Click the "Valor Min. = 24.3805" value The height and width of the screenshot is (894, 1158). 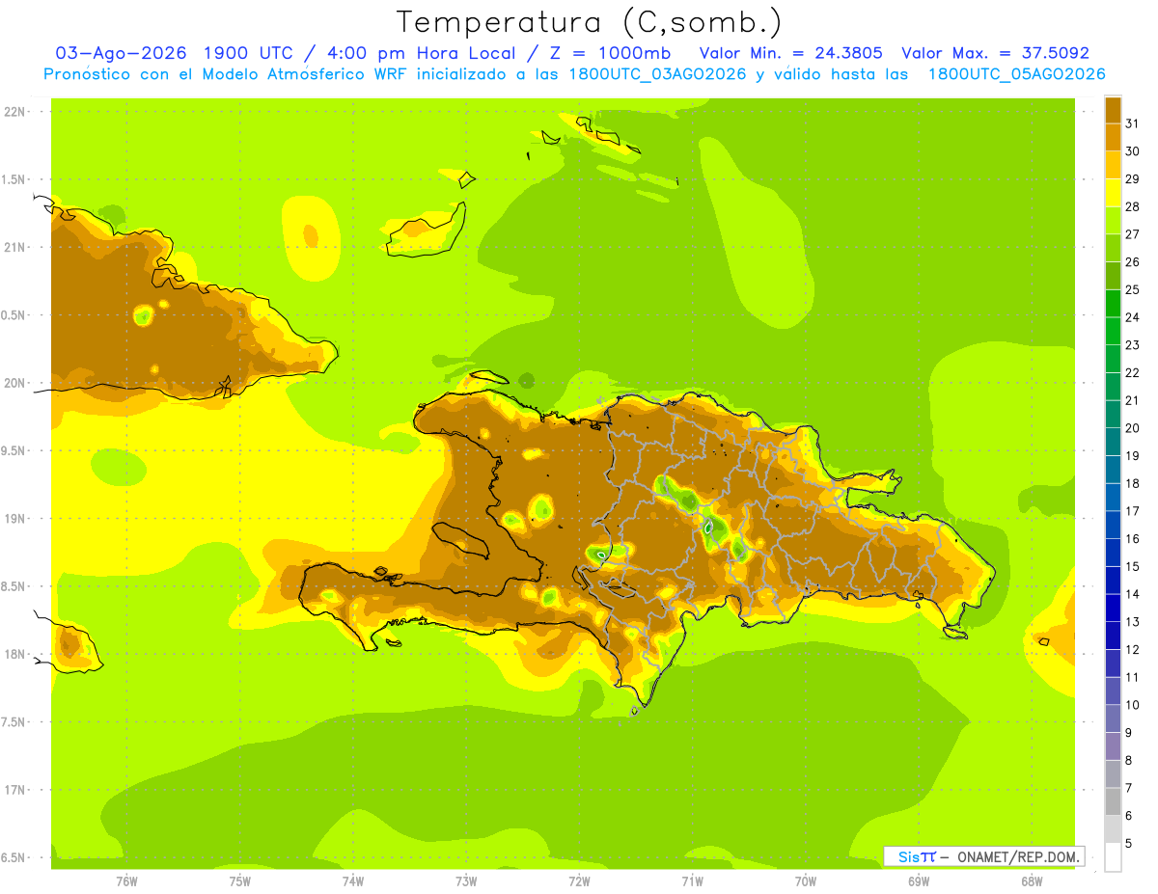pos(790,53)
